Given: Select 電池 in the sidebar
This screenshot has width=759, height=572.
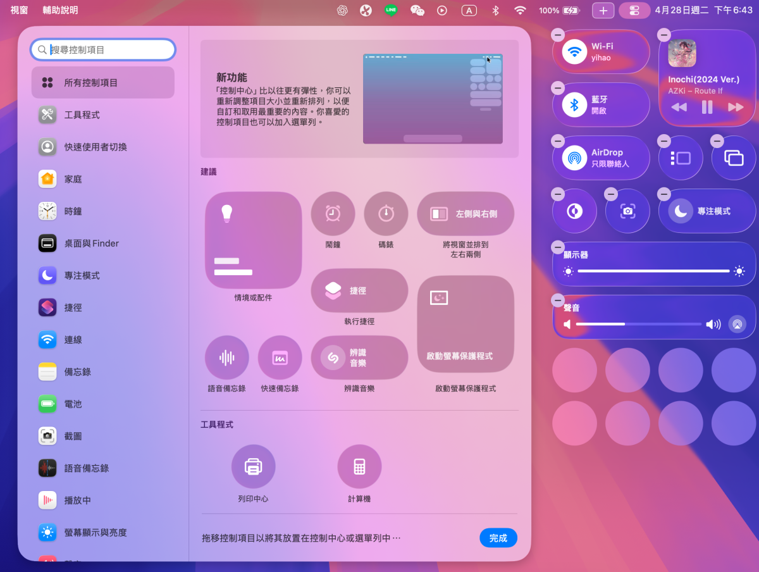Looking at the screenshot, I should [102, 404].
